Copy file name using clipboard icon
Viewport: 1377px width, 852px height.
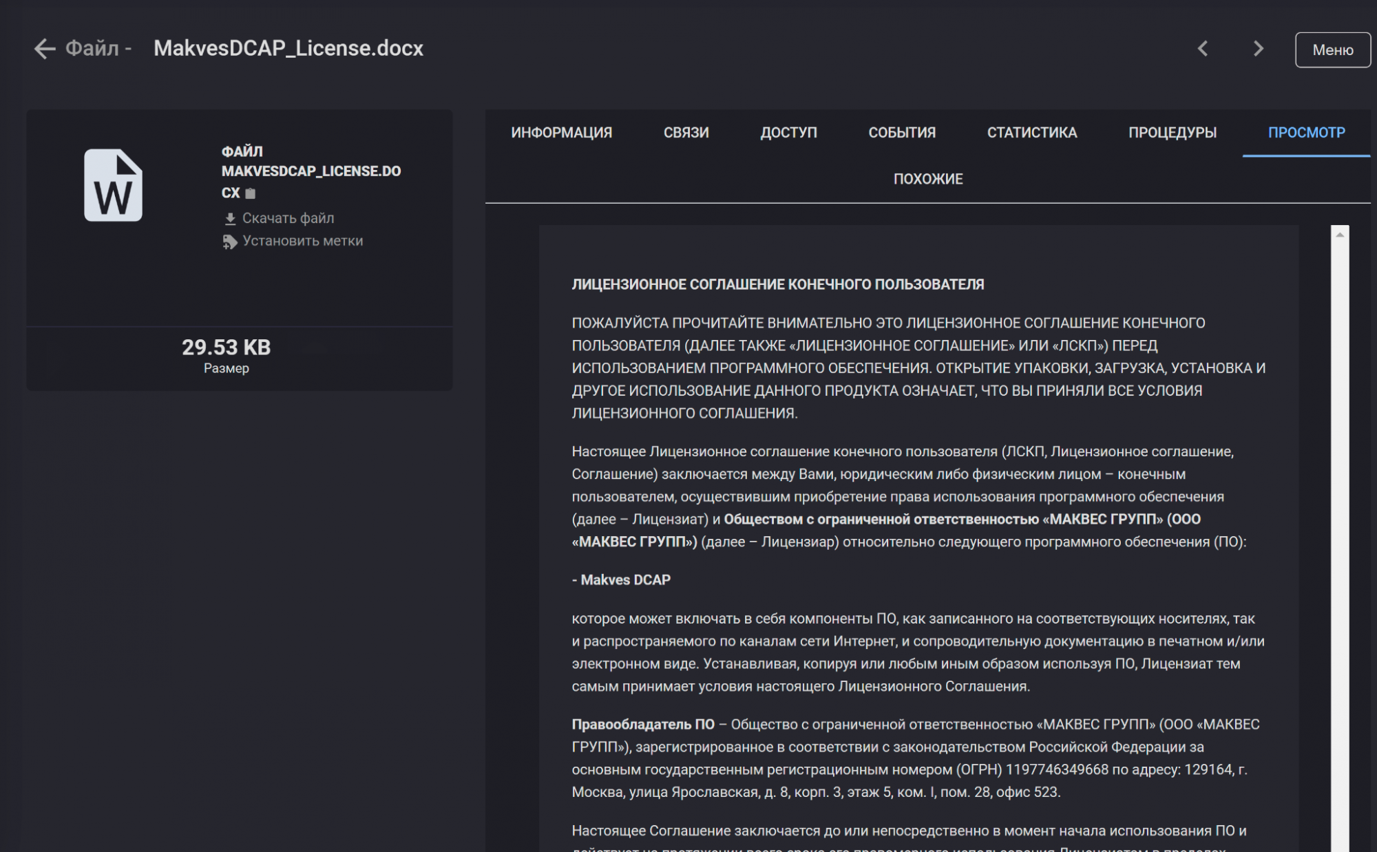coord(251,194)
